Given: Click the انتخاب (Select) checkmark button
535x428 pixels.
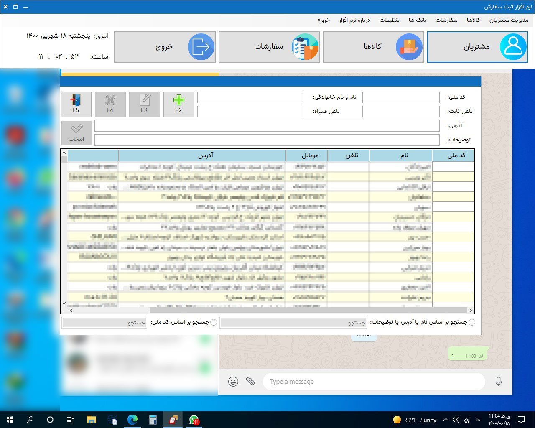Looking at the screenshot, I should pos(76,133).
